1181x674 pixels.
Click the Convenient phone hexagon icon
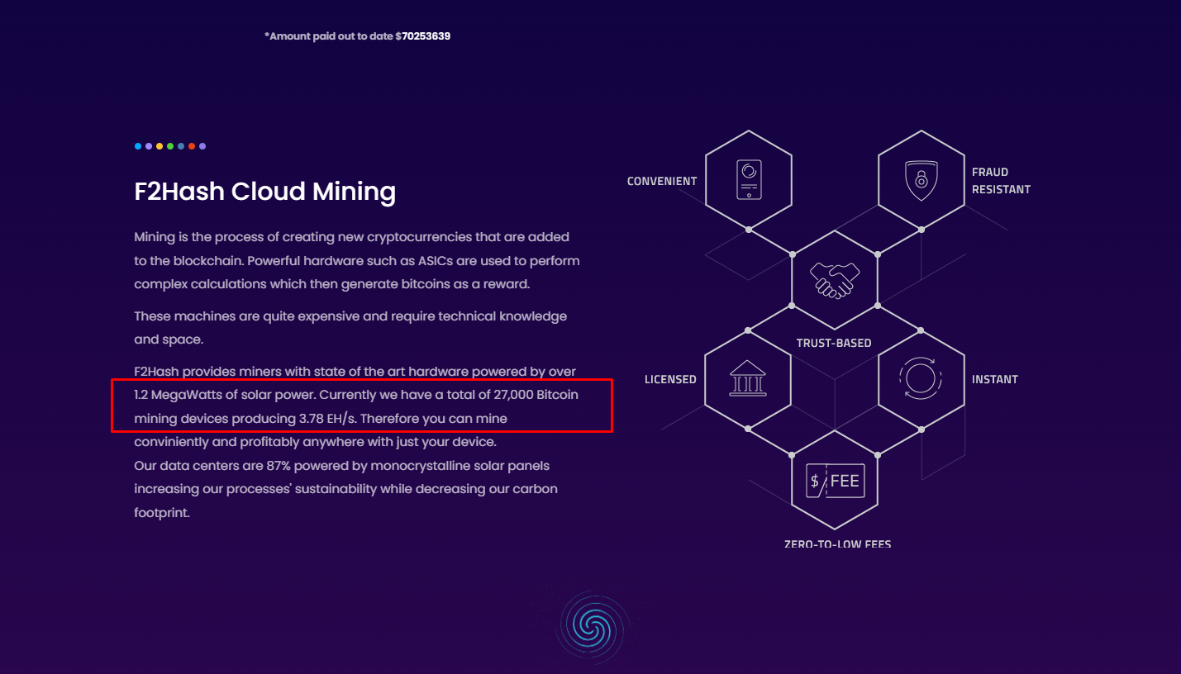coord(749,179)
